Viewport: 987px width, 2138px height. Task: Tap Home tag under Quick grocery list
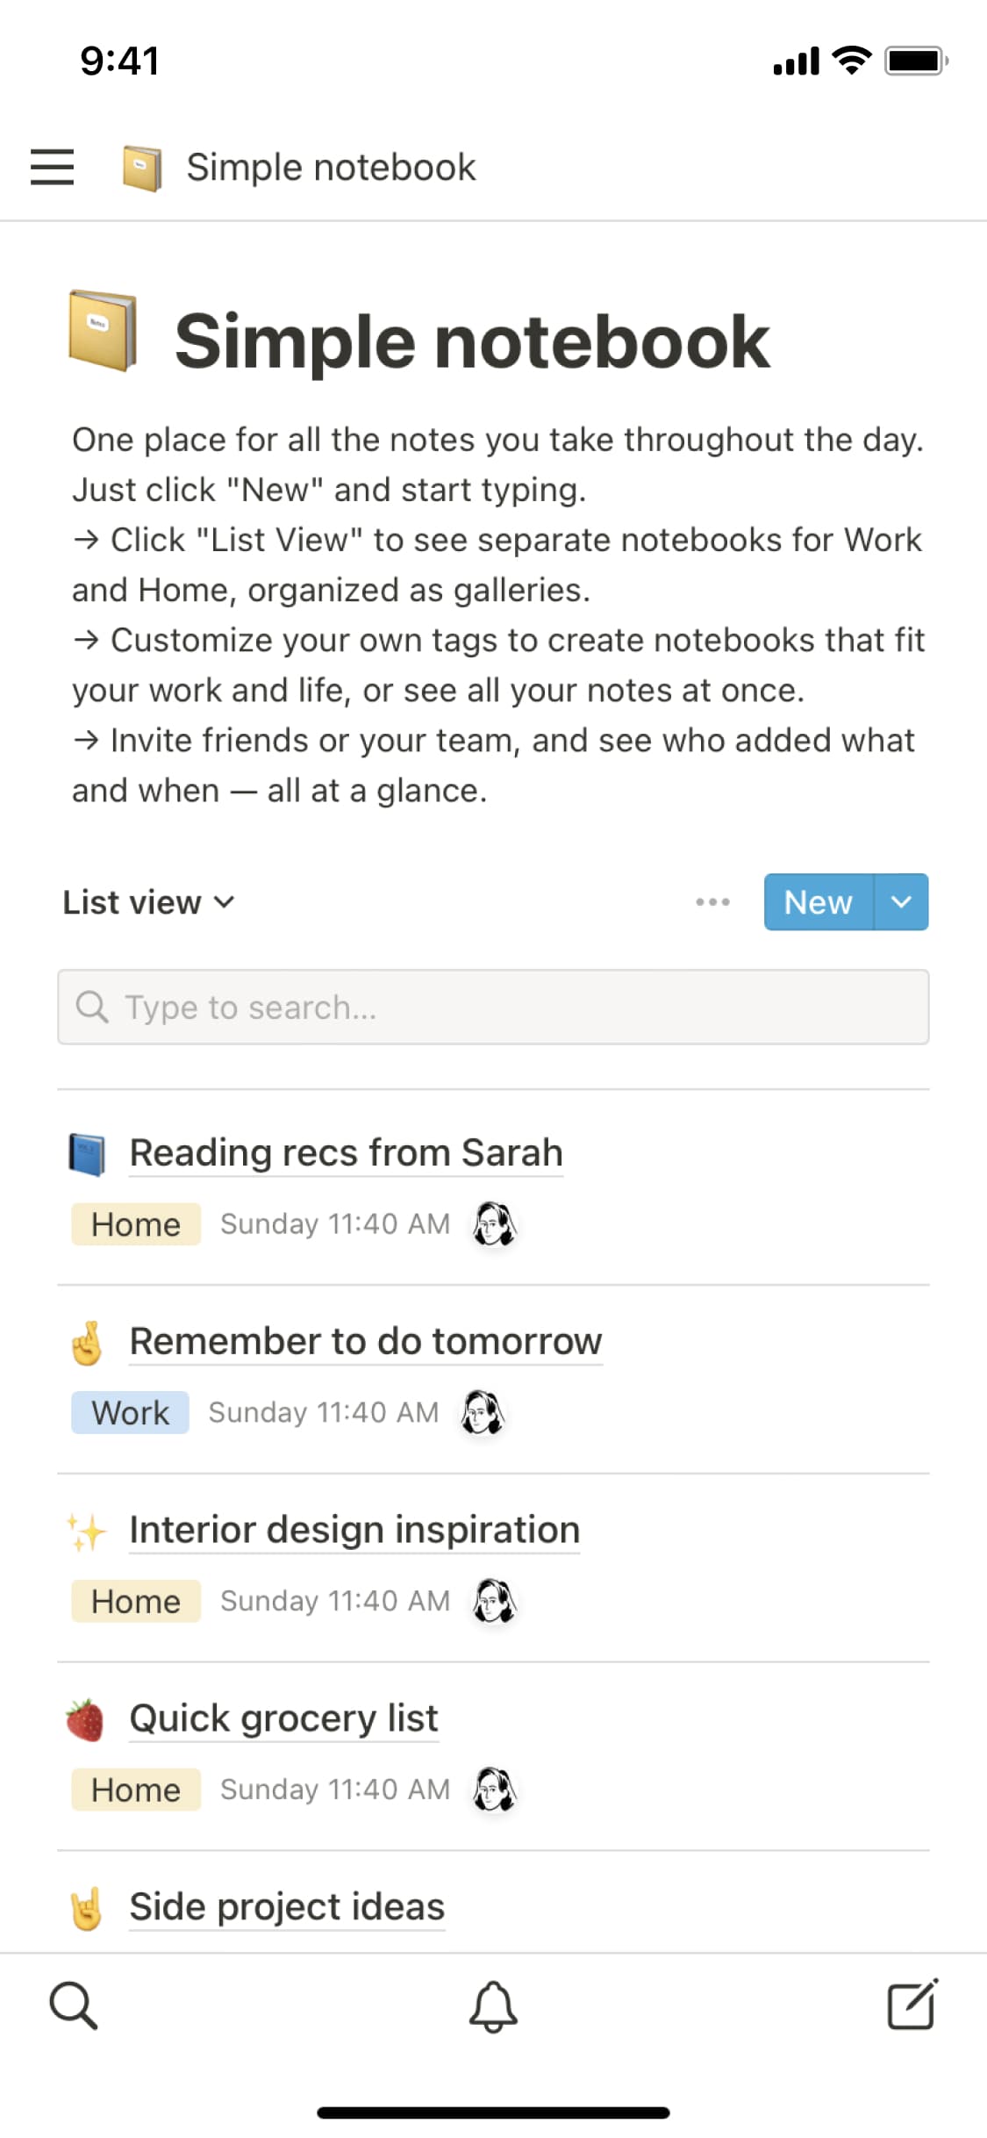tap(136, 1790)
